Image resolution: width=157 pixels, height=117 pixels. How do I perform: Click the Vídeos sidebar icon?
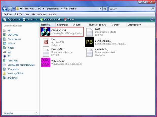click(x=4, y=48)
